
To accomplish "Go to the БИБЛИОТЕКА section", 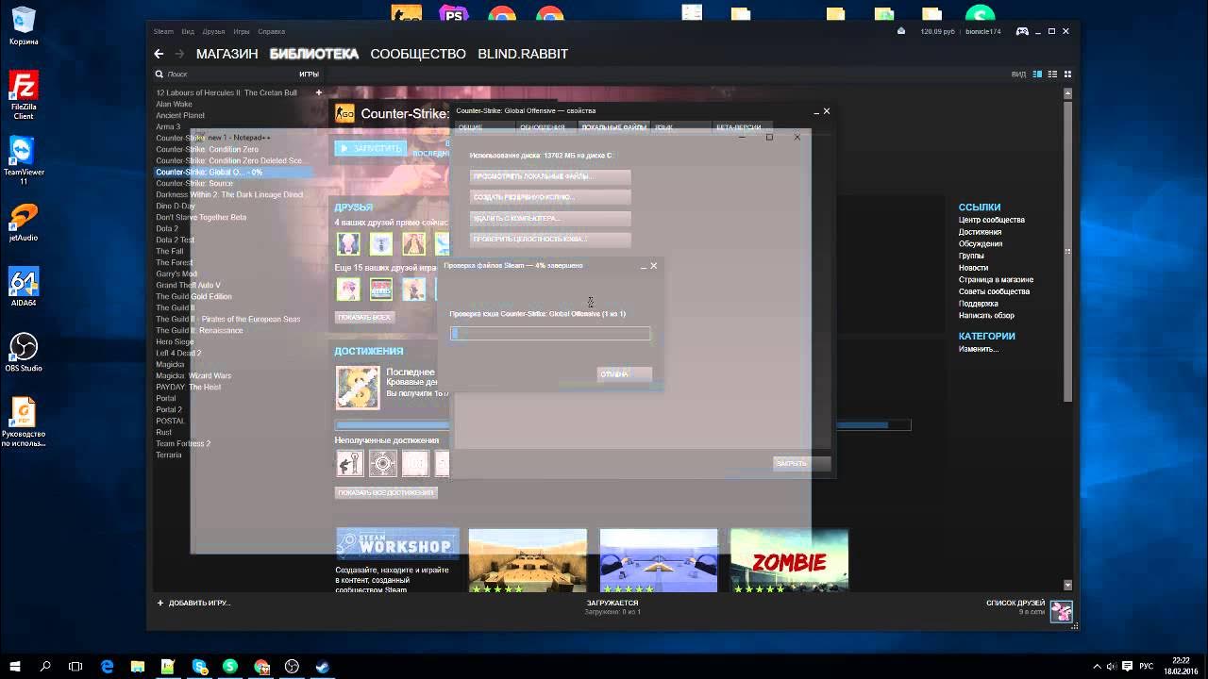I will coord(313,54).
